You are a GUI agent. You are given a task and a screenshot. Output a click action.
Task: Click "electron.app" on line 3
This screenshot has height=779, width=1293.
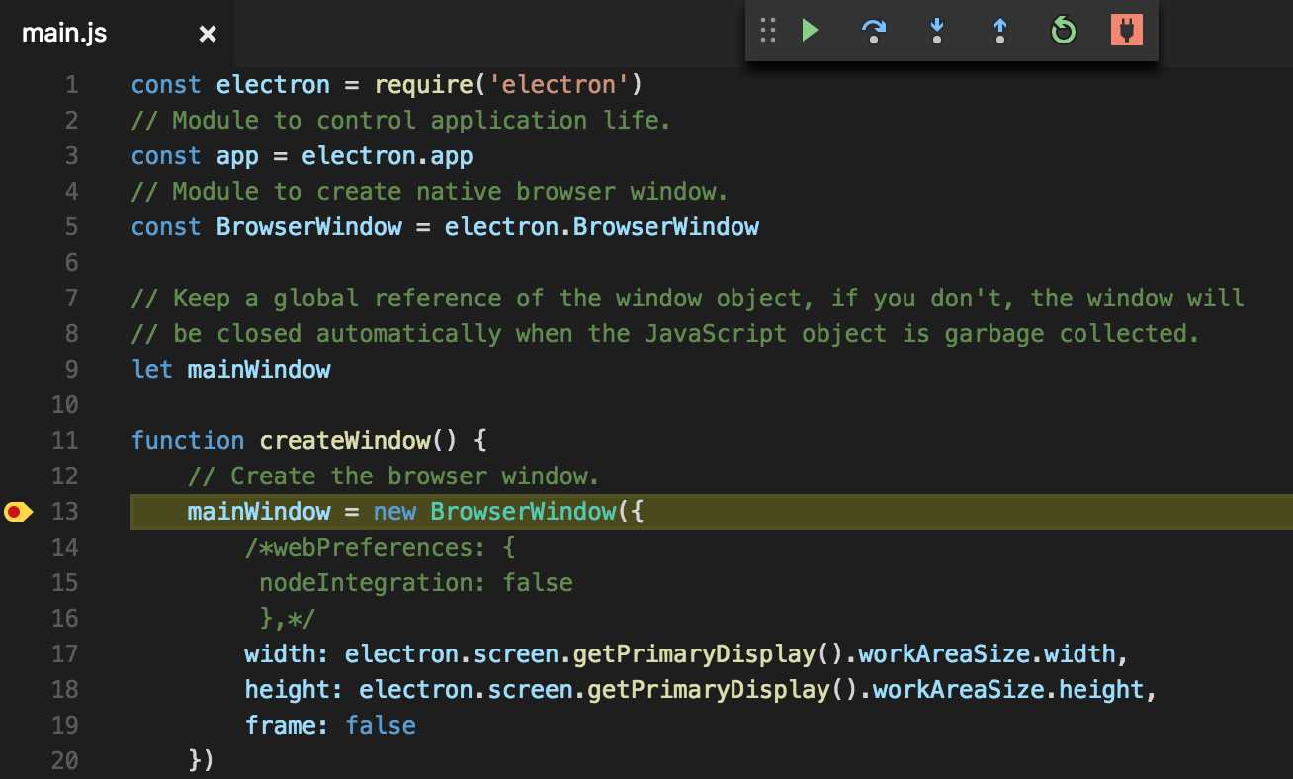click(388, 156)
